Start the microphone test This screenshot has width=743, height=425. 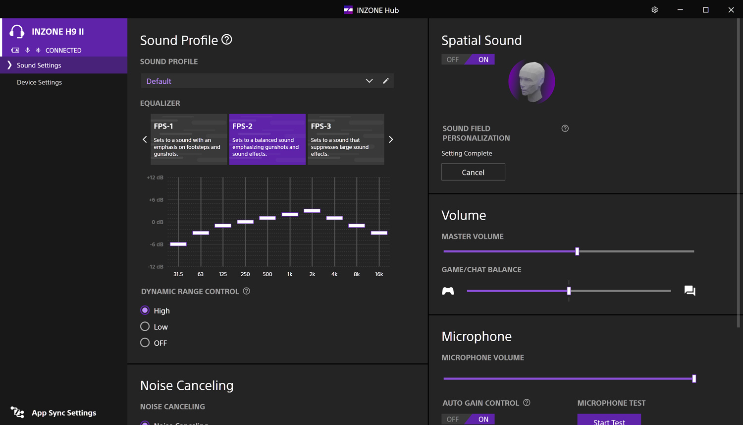tap(609, 421)
